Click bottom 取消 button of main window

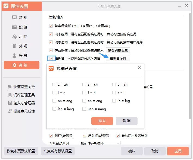coord(155,151)
